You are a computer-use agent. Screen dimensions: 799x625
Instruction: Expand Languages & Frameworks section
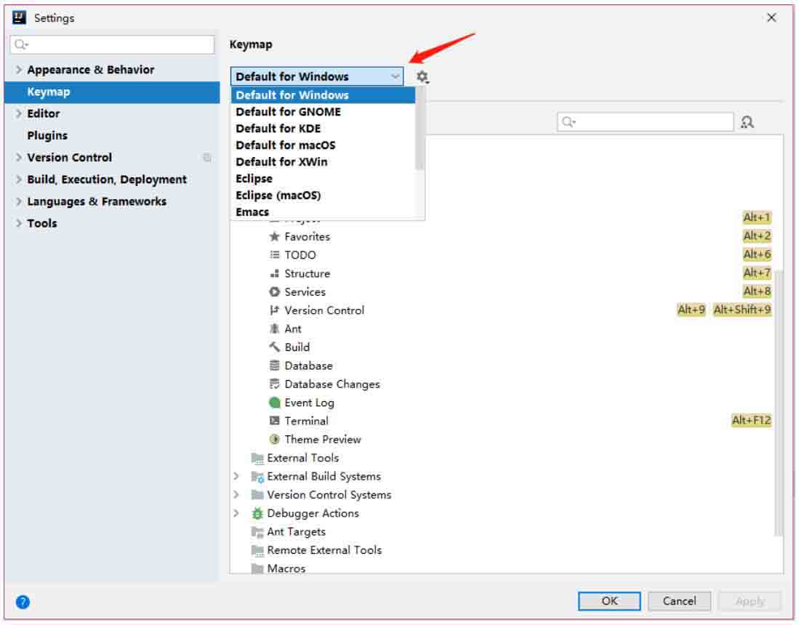(19, 201)
